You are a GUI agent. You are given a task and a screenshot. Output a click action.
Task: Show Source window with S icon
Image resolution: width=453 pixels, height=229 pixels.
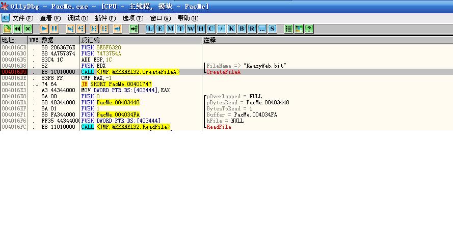pyautogui.click(x=272, y=28)
